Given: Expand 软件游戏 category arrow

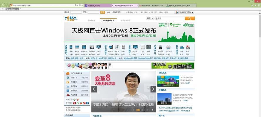Looking at the screenshot, I should point(177,55).
